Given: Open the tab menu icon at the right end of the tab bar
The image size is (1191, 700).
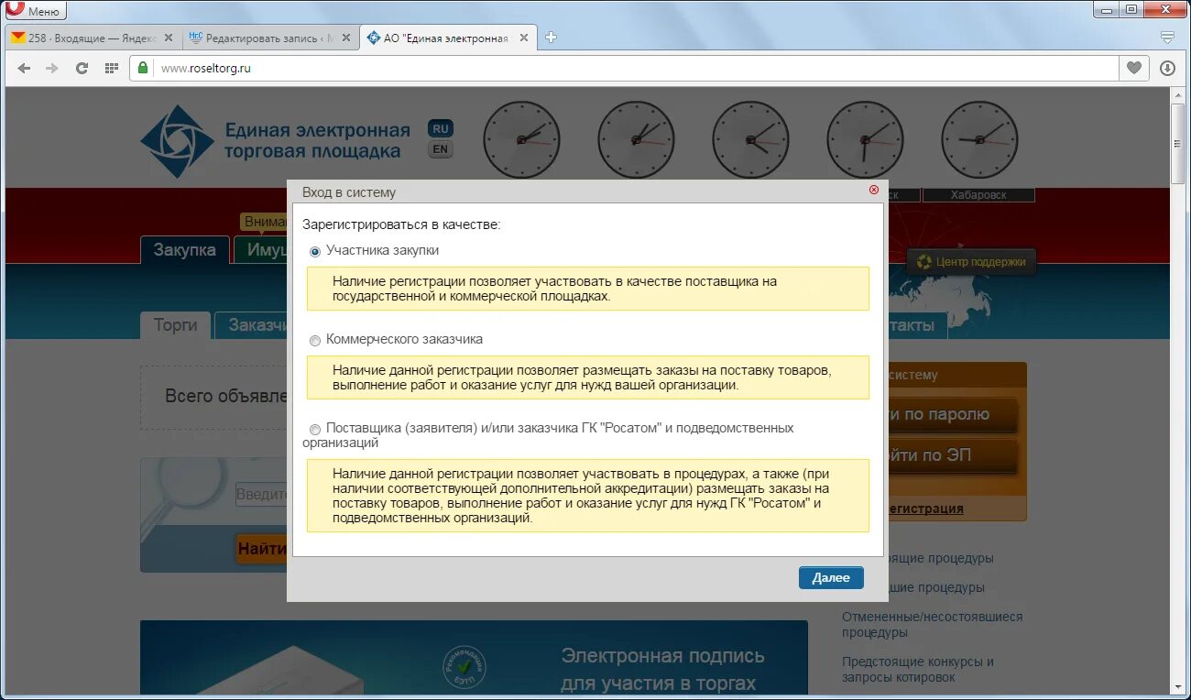Looking at the screenshot, I should pyautogui.click(x=1167, y=38).
